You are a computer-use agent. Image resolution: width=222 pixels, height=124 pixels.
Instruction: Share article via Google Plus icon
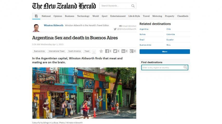pyautogui.click(x=132, y=51)
